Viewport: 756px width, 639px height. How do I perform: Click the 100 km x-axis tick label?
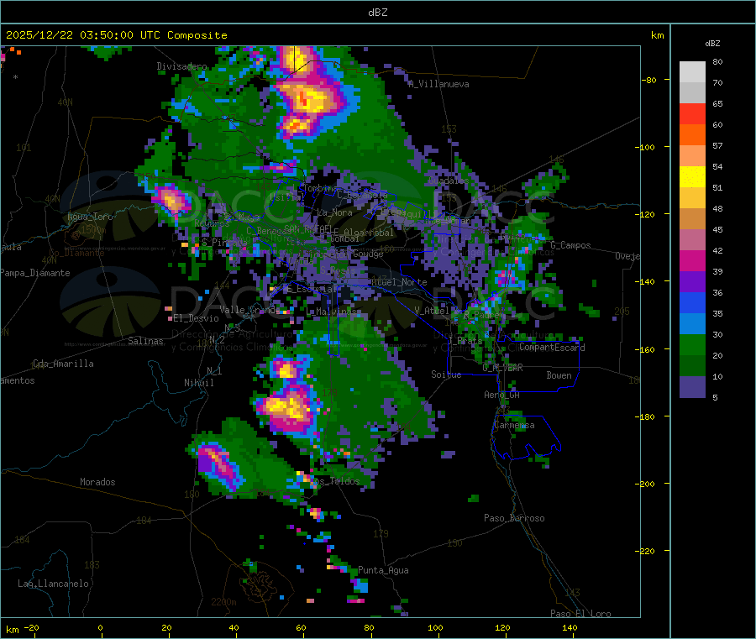tap(435, 627)
